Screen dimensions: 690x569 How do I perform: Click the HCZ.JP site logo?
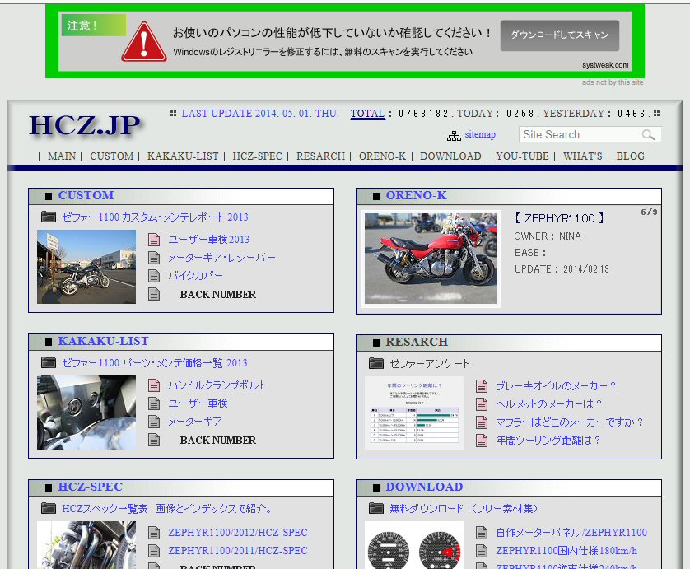pyautogui.click(x=85, y=125)
